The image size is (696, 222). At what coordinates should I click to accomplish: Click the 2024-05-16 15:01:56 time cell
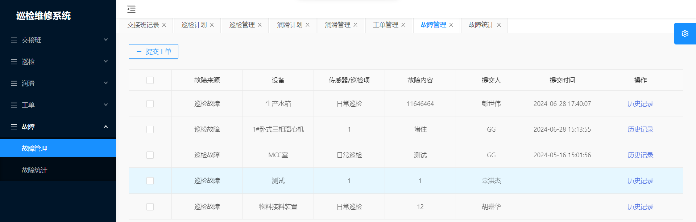[x=562, y=155]
